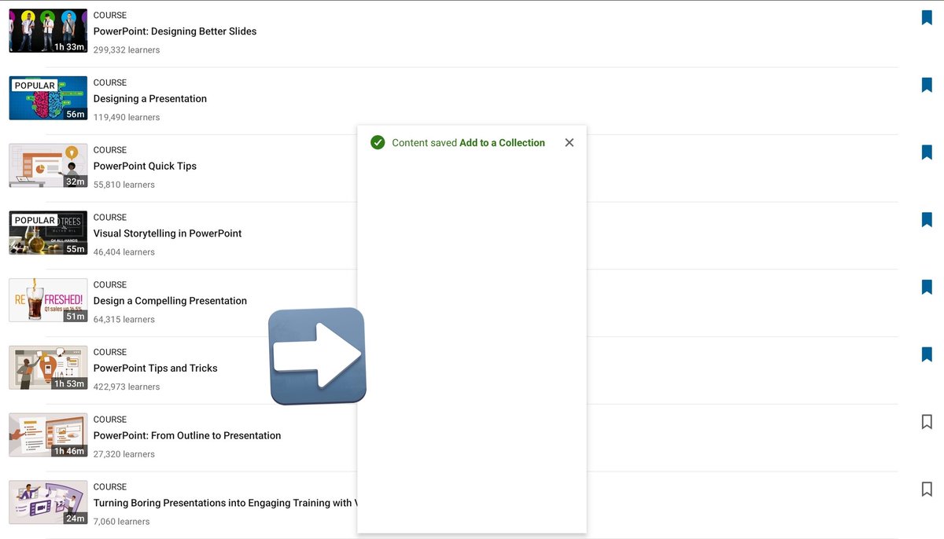Toggle bookmark for Visual Storytelling in PowerPoint

927,220
